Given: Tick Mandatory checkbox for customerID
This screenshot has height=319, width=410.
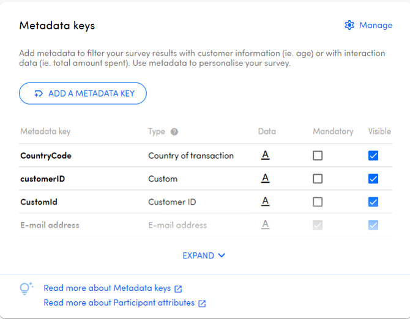Looking at the screenshot, I should click(x=318, y=179).
